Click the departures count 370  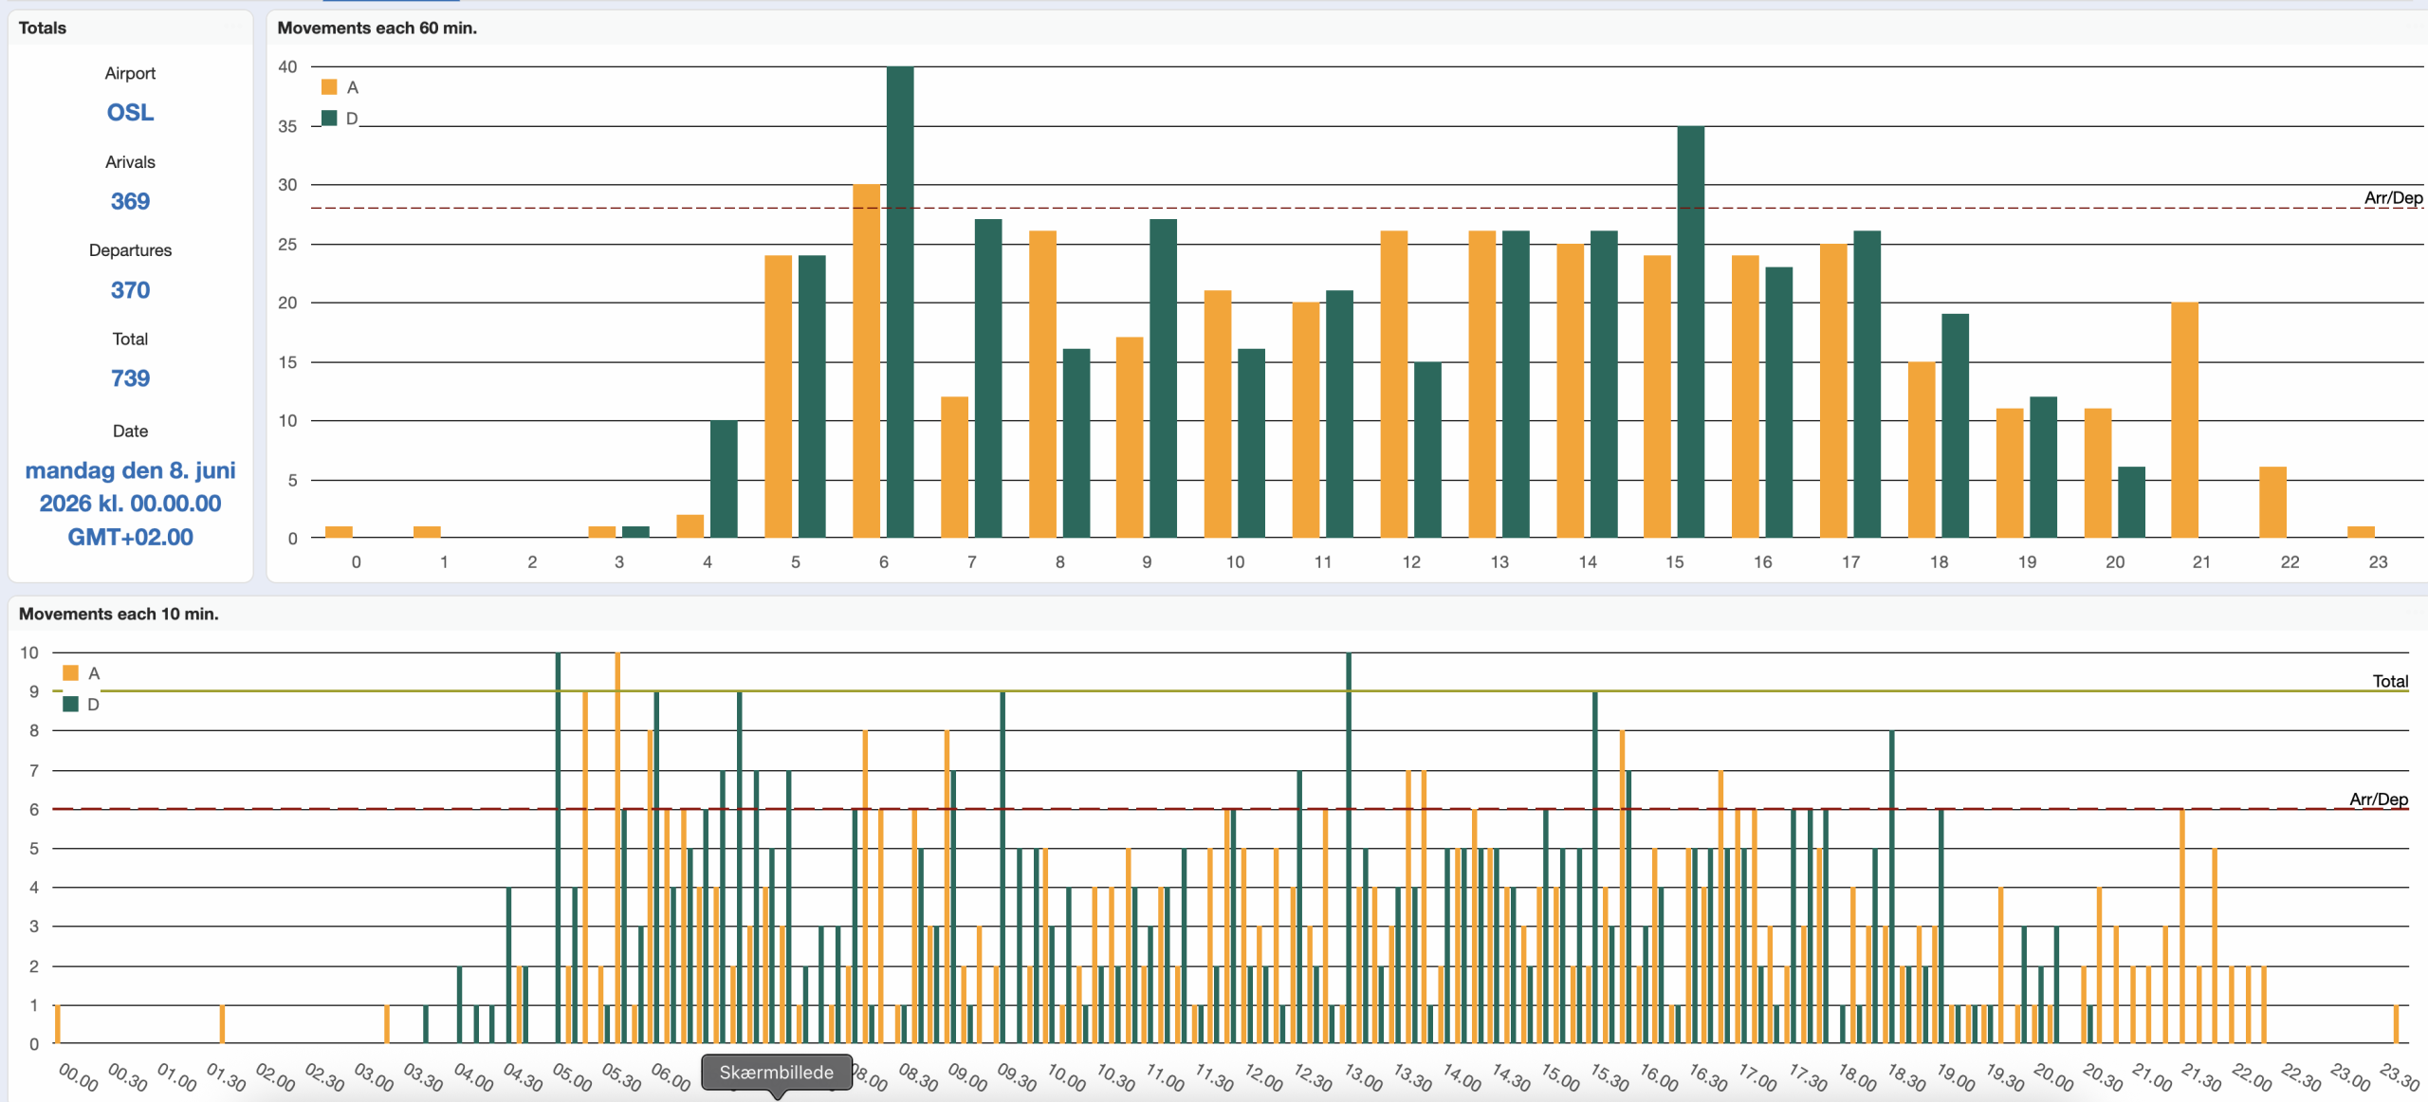click(x=130, y=290)
